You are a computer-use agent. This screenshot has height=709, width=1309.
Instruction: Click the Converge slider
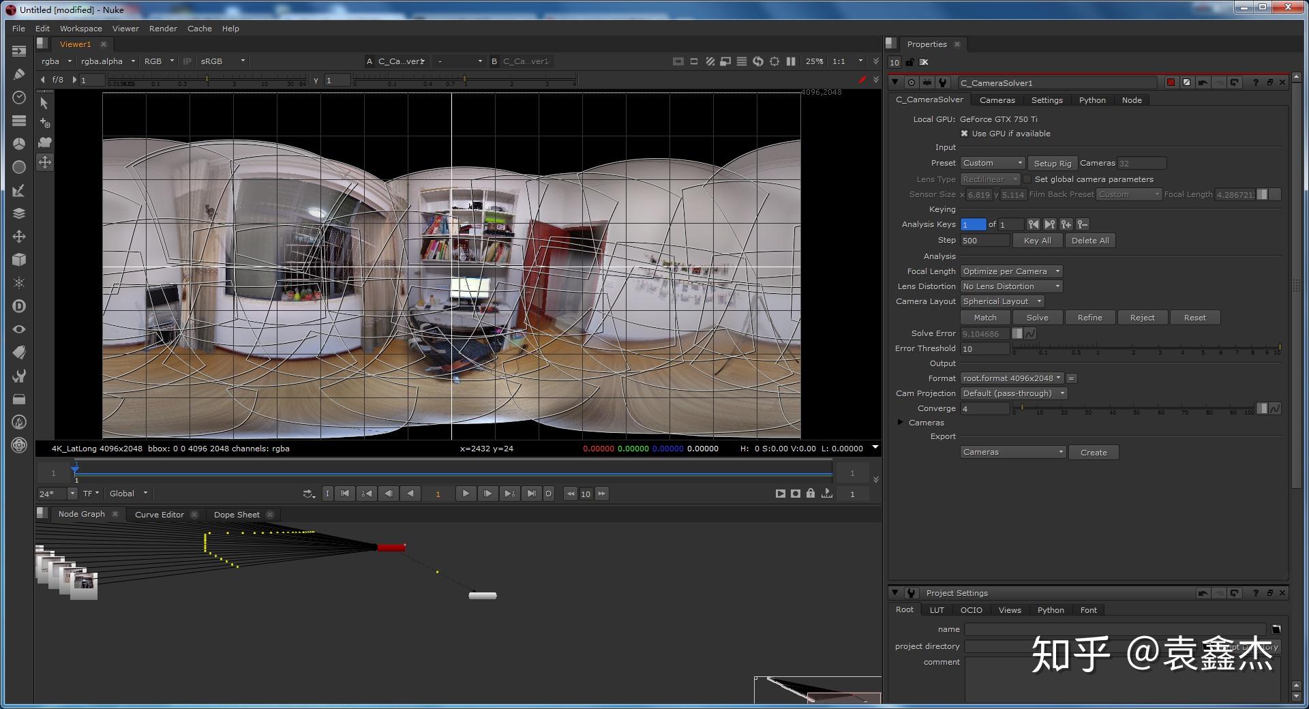pos(1133,409)
